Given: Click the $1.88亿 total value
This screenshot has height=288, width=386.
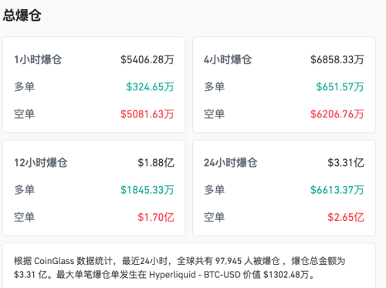Looking at the screenshot, I should [156, 163].
